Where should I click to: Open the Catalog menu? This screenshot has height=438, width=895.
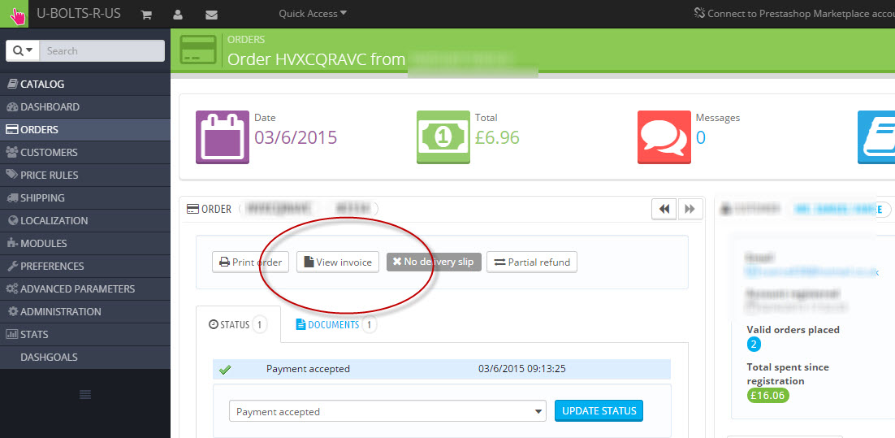coord(85,84)
